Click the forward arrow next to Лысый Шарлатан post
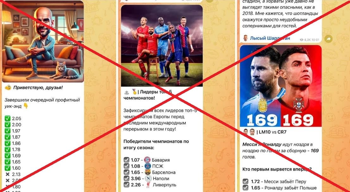The height and width of the screenshot is (192, 350). (x=328, y=39)
